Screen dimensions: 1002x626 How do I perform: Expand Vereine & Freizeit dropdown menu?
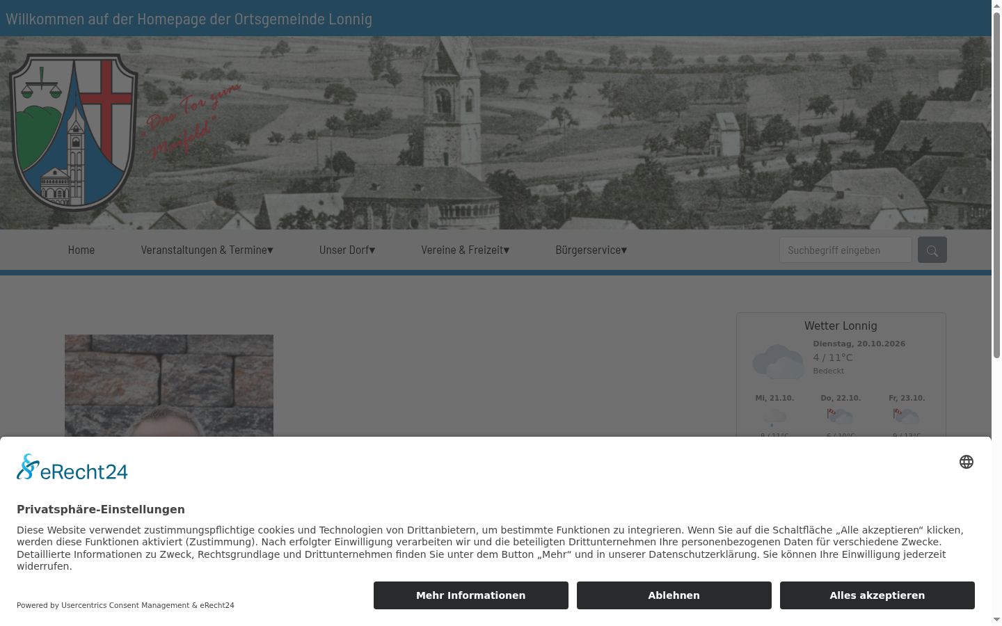point(465,250)
